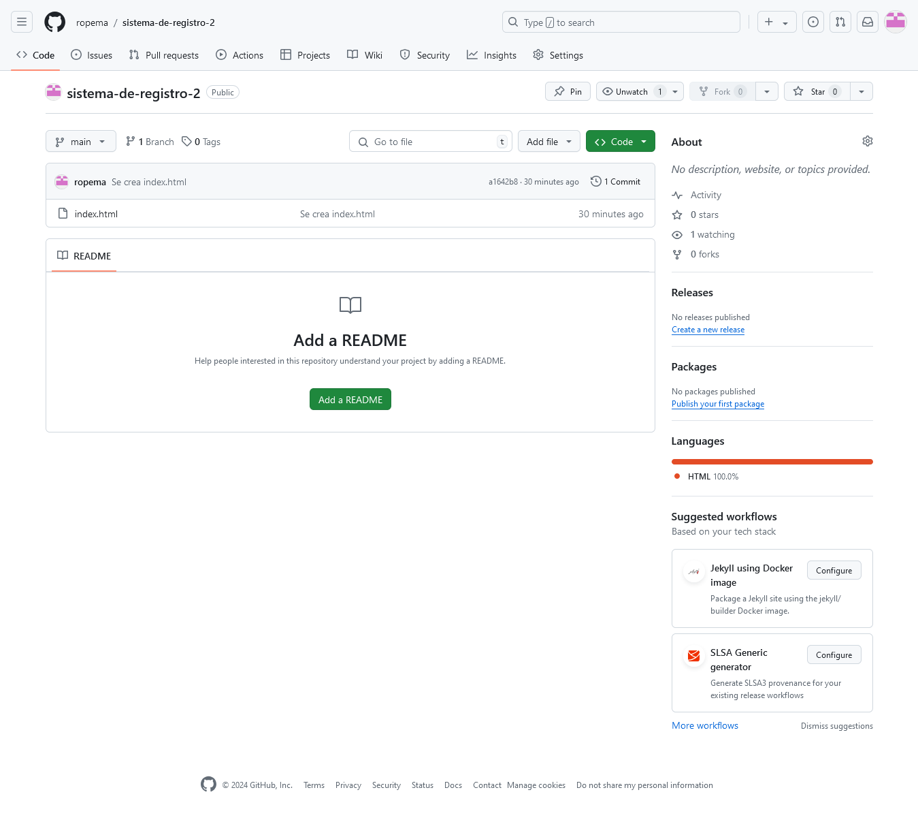Open the repository Security tab
Image resolution: width=918 pixels, height=820 pixels.
coord(425,55)
